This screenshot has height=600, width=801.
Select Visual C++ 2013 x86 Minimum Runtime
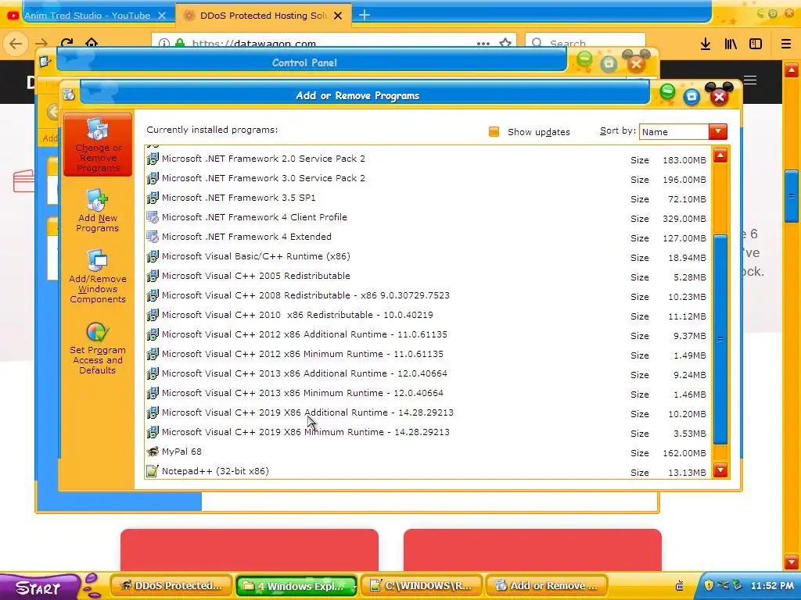pos(303,393)
